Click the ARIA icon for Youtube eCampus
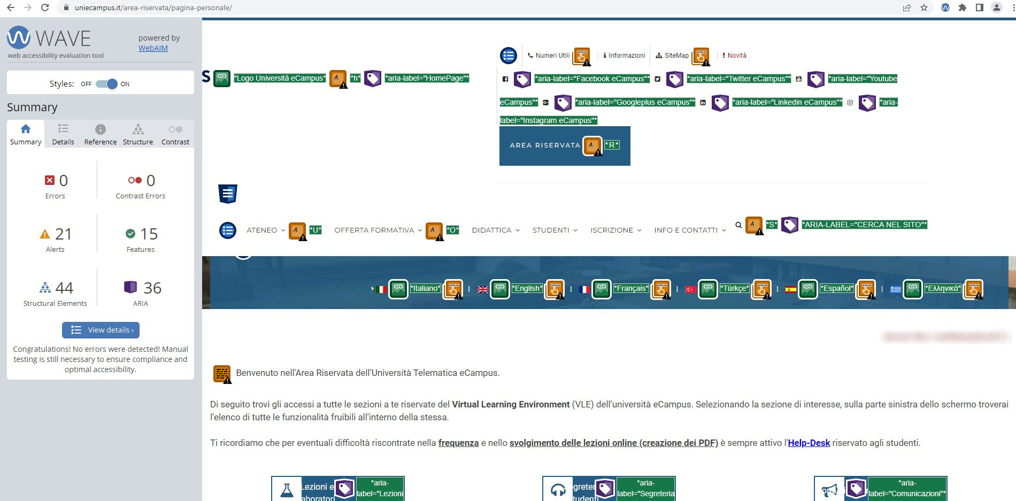 click(816, 79)
